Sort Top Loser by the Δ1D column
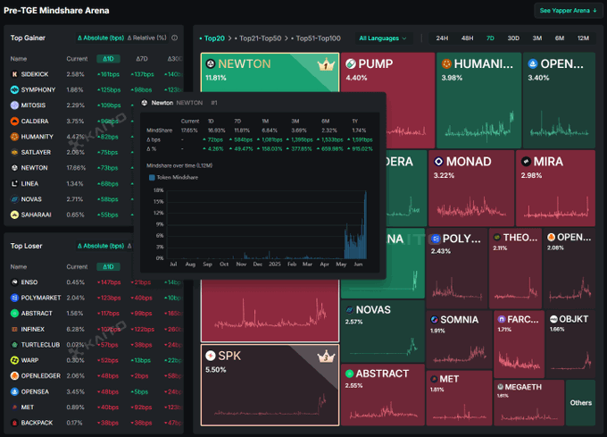 [x=106, y=266]
